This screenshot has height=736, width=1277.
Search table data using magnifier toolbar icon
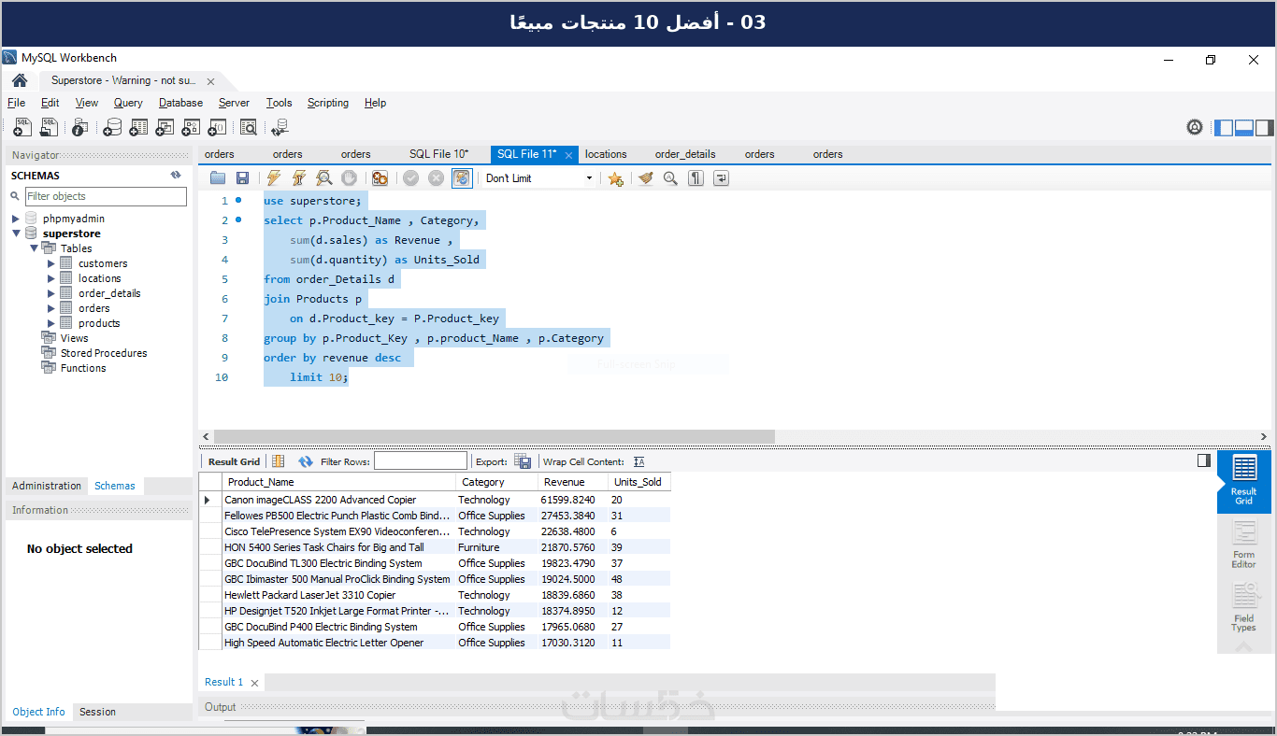(x=248, y=127)
